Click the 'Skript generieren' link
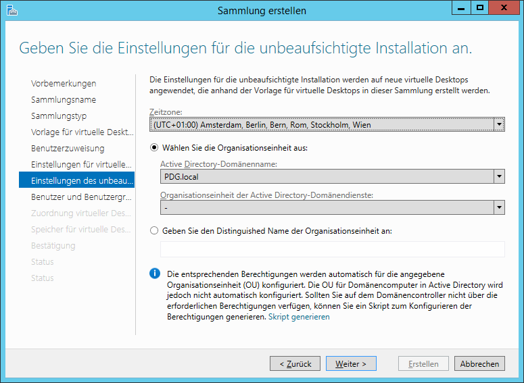 [x=299, y=317]
